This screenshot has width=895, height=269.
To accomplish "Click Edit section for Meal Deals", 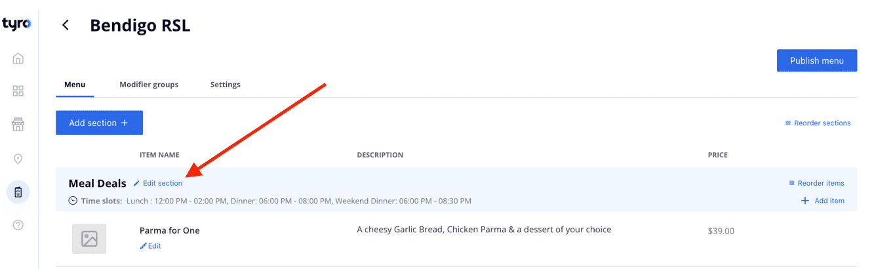I will pyautogui.click(x=163, y=184).
